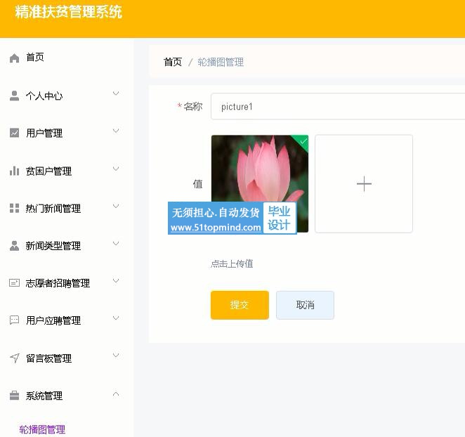Viewport: 465px width, 437px height.
Task: Click the empty image upload box
Action: tap(364, 183)
